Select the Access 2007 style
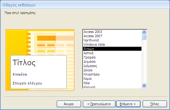This screenshot has width=170, height=110. coord(112,36)
